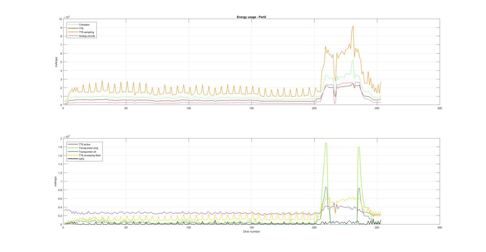Select the "Transponder ping" legend entry
Screen dimensions: 486x252
(x=83, y=148)
